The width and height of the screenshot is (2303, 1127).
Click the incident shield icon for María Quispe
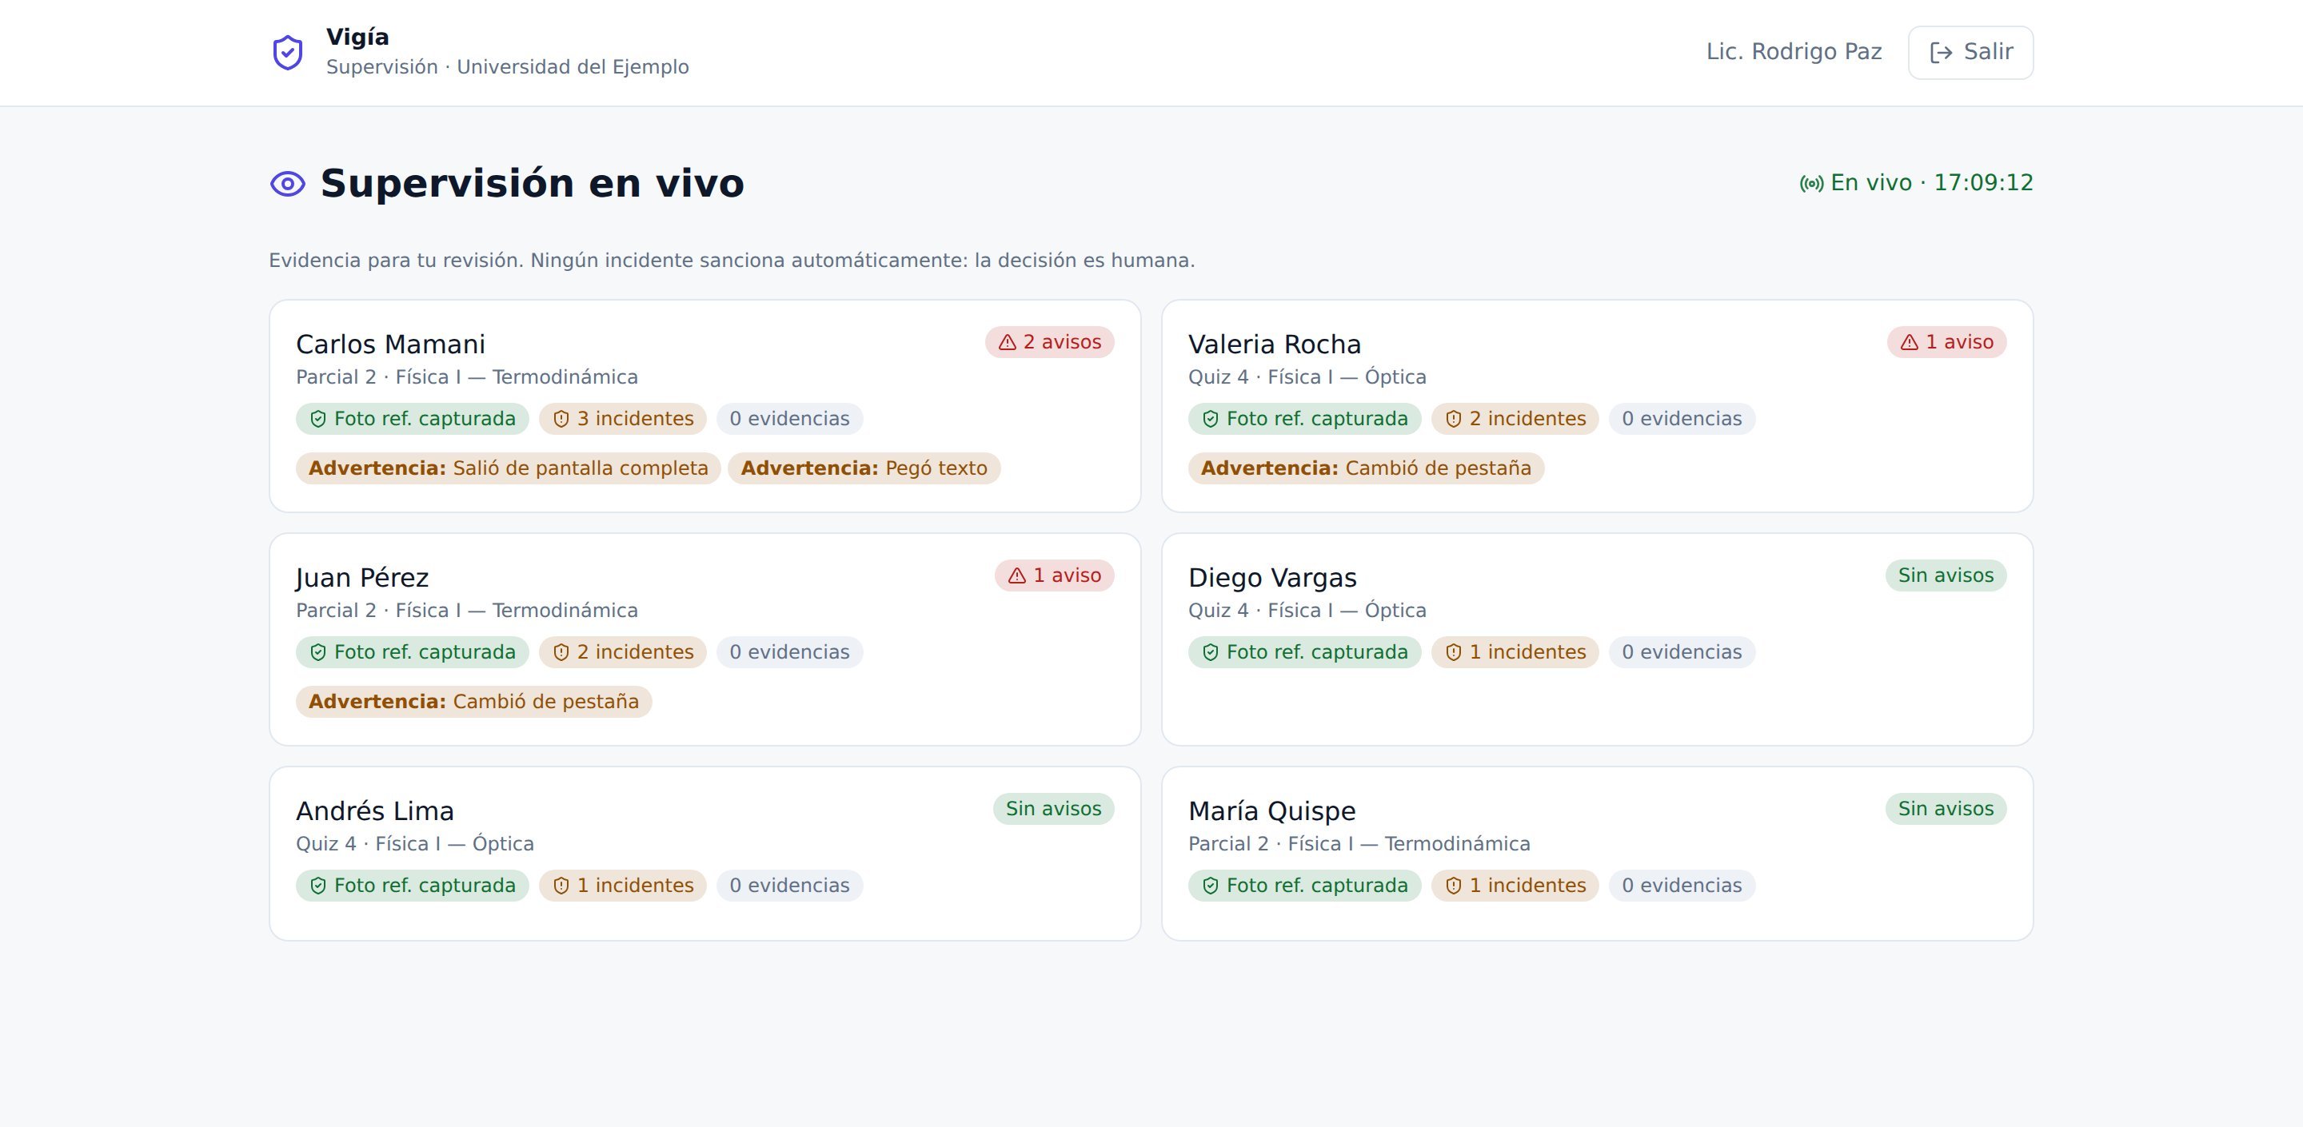(1454, 886)
